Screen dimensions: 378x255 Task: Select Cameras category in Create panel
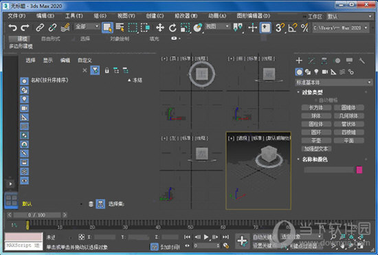(x=324, y=71)
